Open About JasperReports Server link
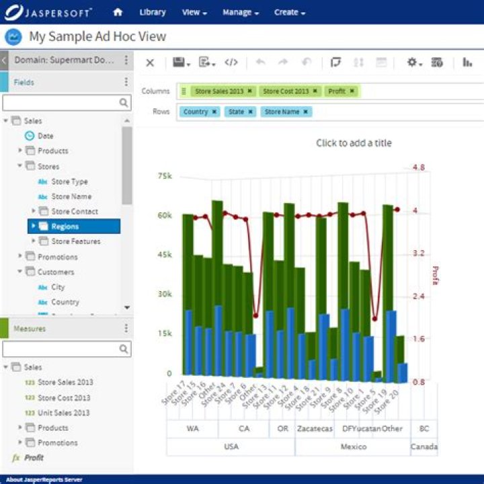 point(44,479)
